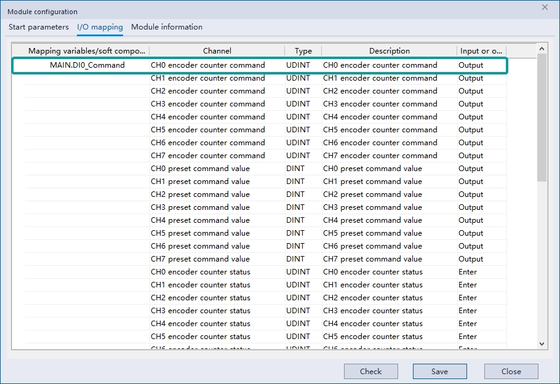Select the CH6 preset command value channel cell
Image resolution: width=560 pixels, height=384 pixels.
(x=217, y=246)
